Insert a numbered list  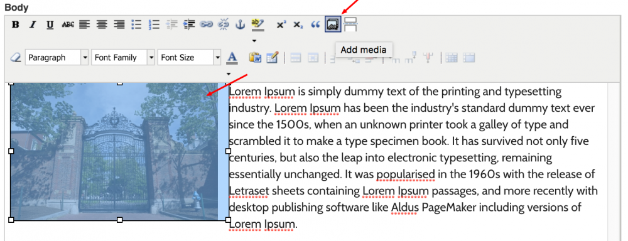coord(154,25)
